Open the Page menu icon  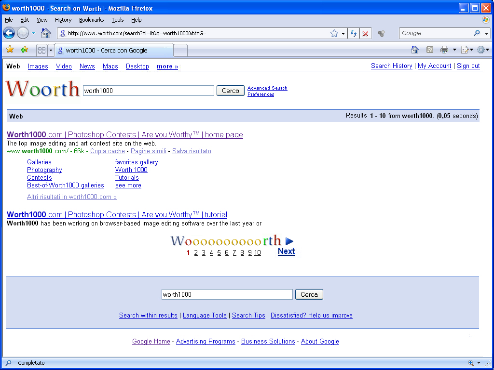[x=465, y=50]
